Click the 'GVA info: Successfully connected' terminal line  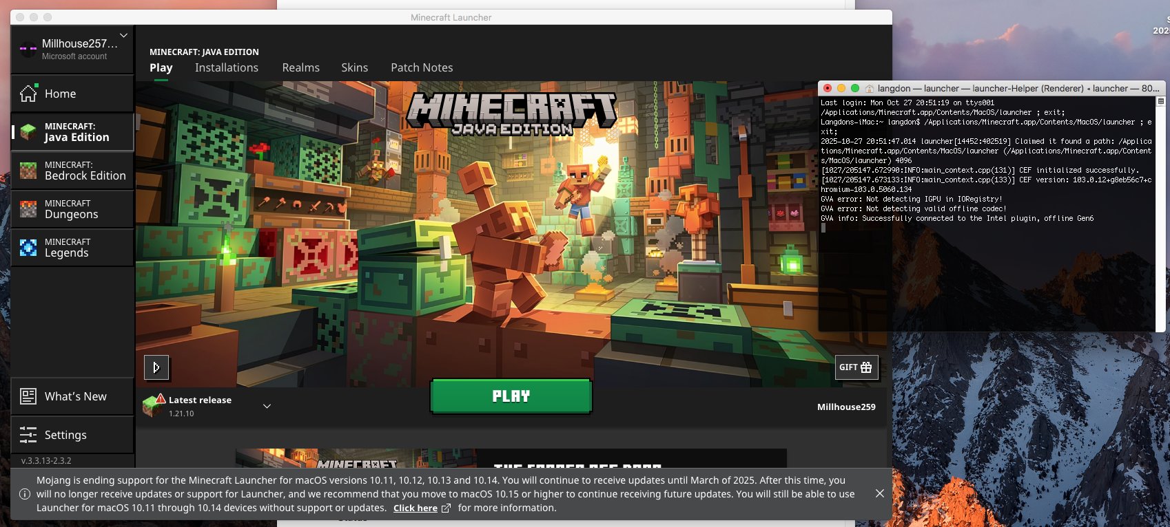click(957, 218)
